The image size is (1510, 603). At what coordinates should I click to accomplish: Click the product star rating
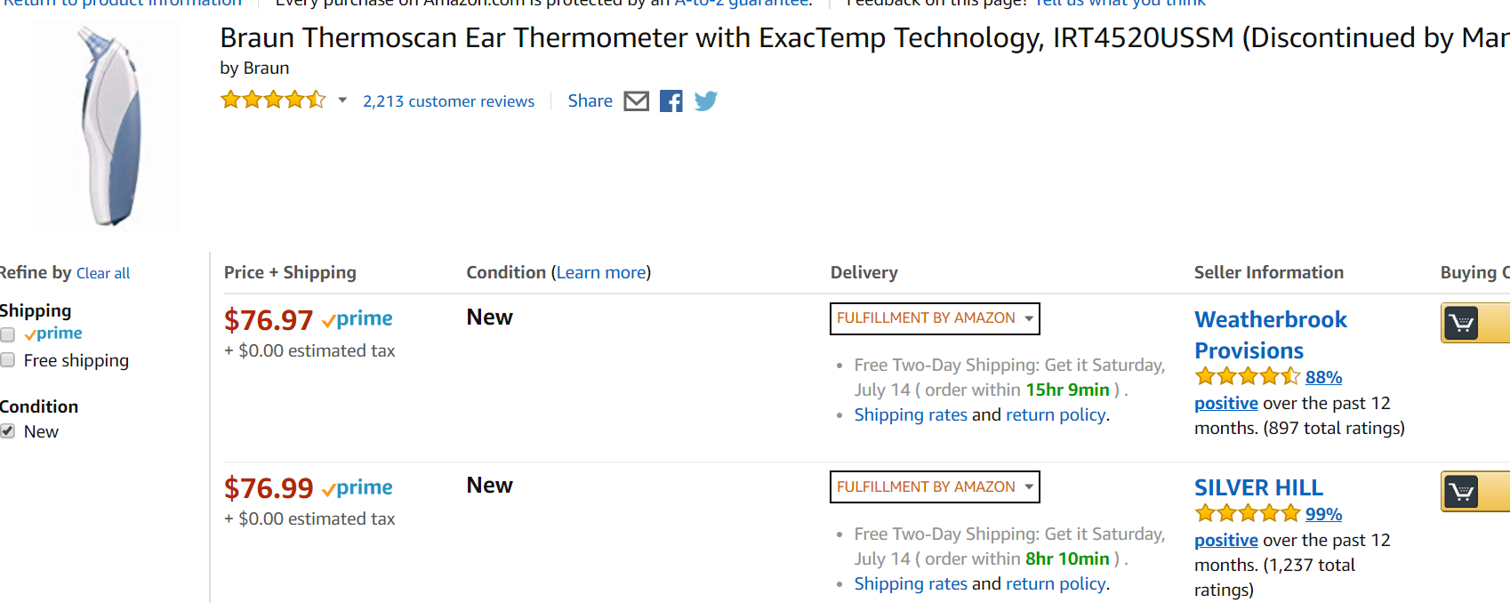(273, 100)
